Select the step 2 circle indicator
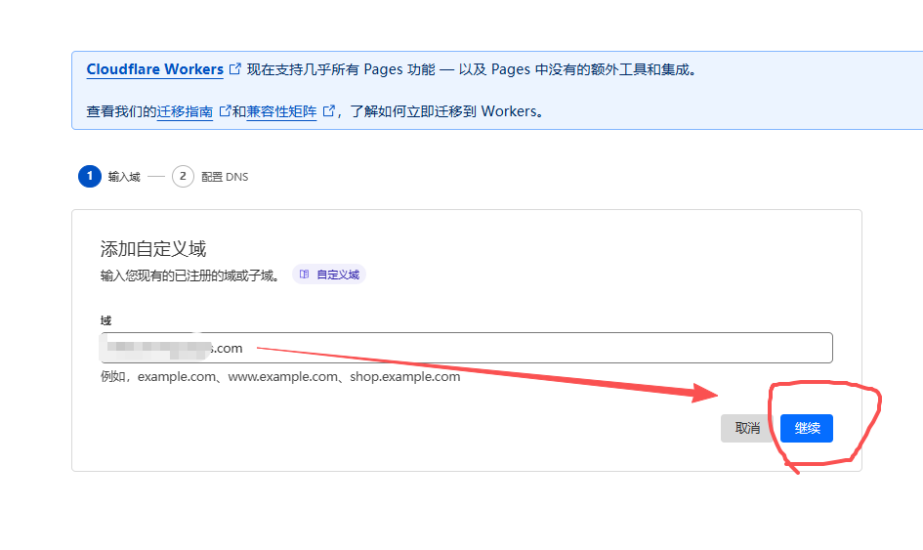This screenshot has width=923, height=550. coord(183,177)
